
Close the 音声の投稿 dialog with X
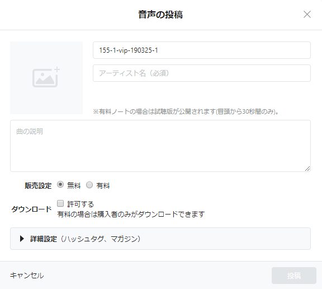[307, 15]
